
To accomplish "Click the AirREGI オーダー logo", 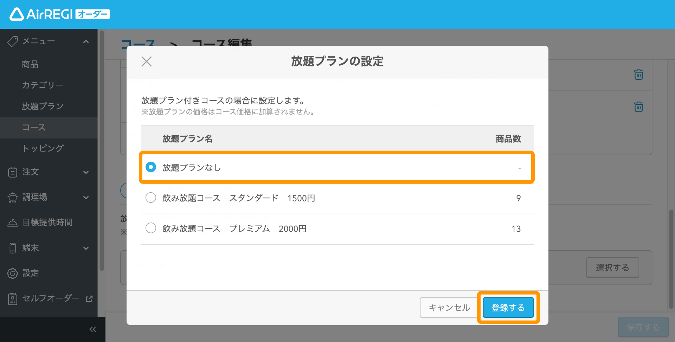I will 59,14.
